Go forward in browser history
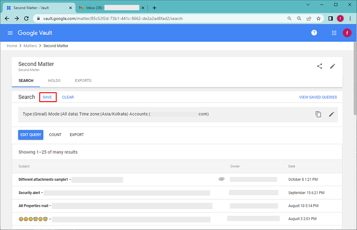This screenshot has height=230, width=357. (17, 18)
